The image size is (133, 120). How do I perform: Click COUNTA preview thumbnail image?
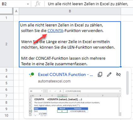pyautogui.click(x=75, y=102)
